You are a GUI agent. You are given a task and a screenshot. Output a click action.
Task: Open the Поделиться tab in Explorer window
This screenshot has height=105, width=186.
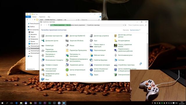pos(42,17)
